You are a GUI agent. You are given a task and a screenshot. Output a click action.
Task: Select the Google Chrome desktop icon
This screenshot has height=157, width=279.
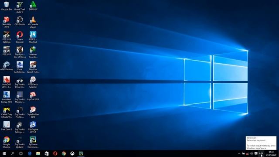(x=7, y=142)
